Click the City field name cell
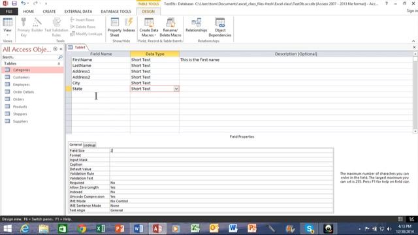Image resolution: width=418 pixels, height=235 pixels. point(101,83)
